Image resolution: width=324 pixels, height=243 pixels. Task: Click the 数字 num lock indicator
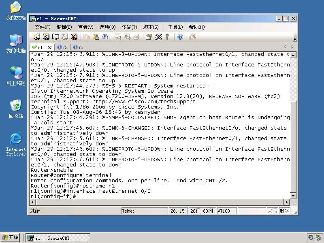(x=284, y=211)
